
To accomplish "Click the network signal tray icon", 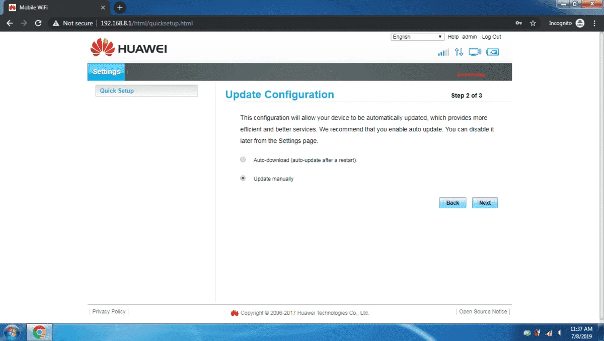I will 549,333.
